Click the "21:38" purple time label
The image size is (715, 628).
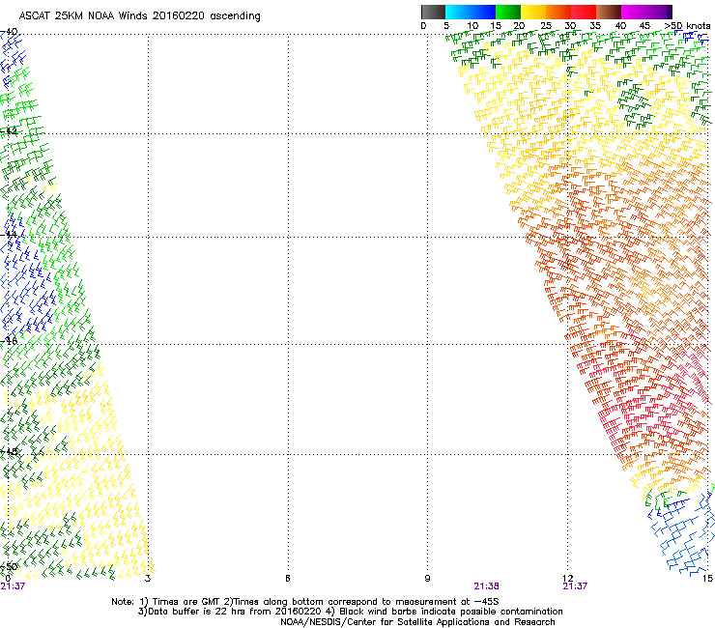point(486,586)
